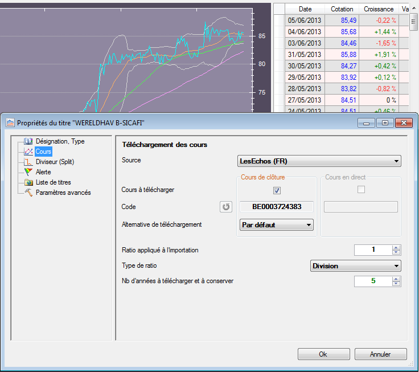Select the Cours chart icon
Viewport: 419px width, 372px height.
28,152
